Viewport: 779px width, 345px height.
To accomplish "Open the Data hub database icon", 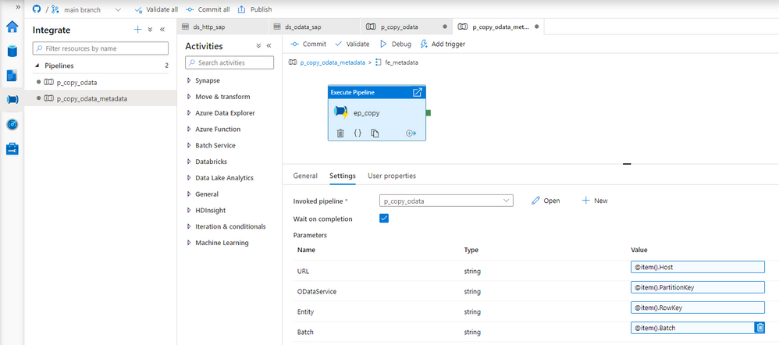I will (12, 52).
